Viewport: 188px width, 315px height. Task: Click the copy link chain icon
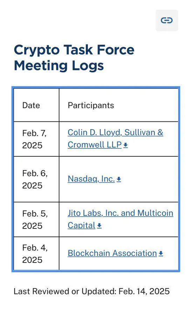167,20
